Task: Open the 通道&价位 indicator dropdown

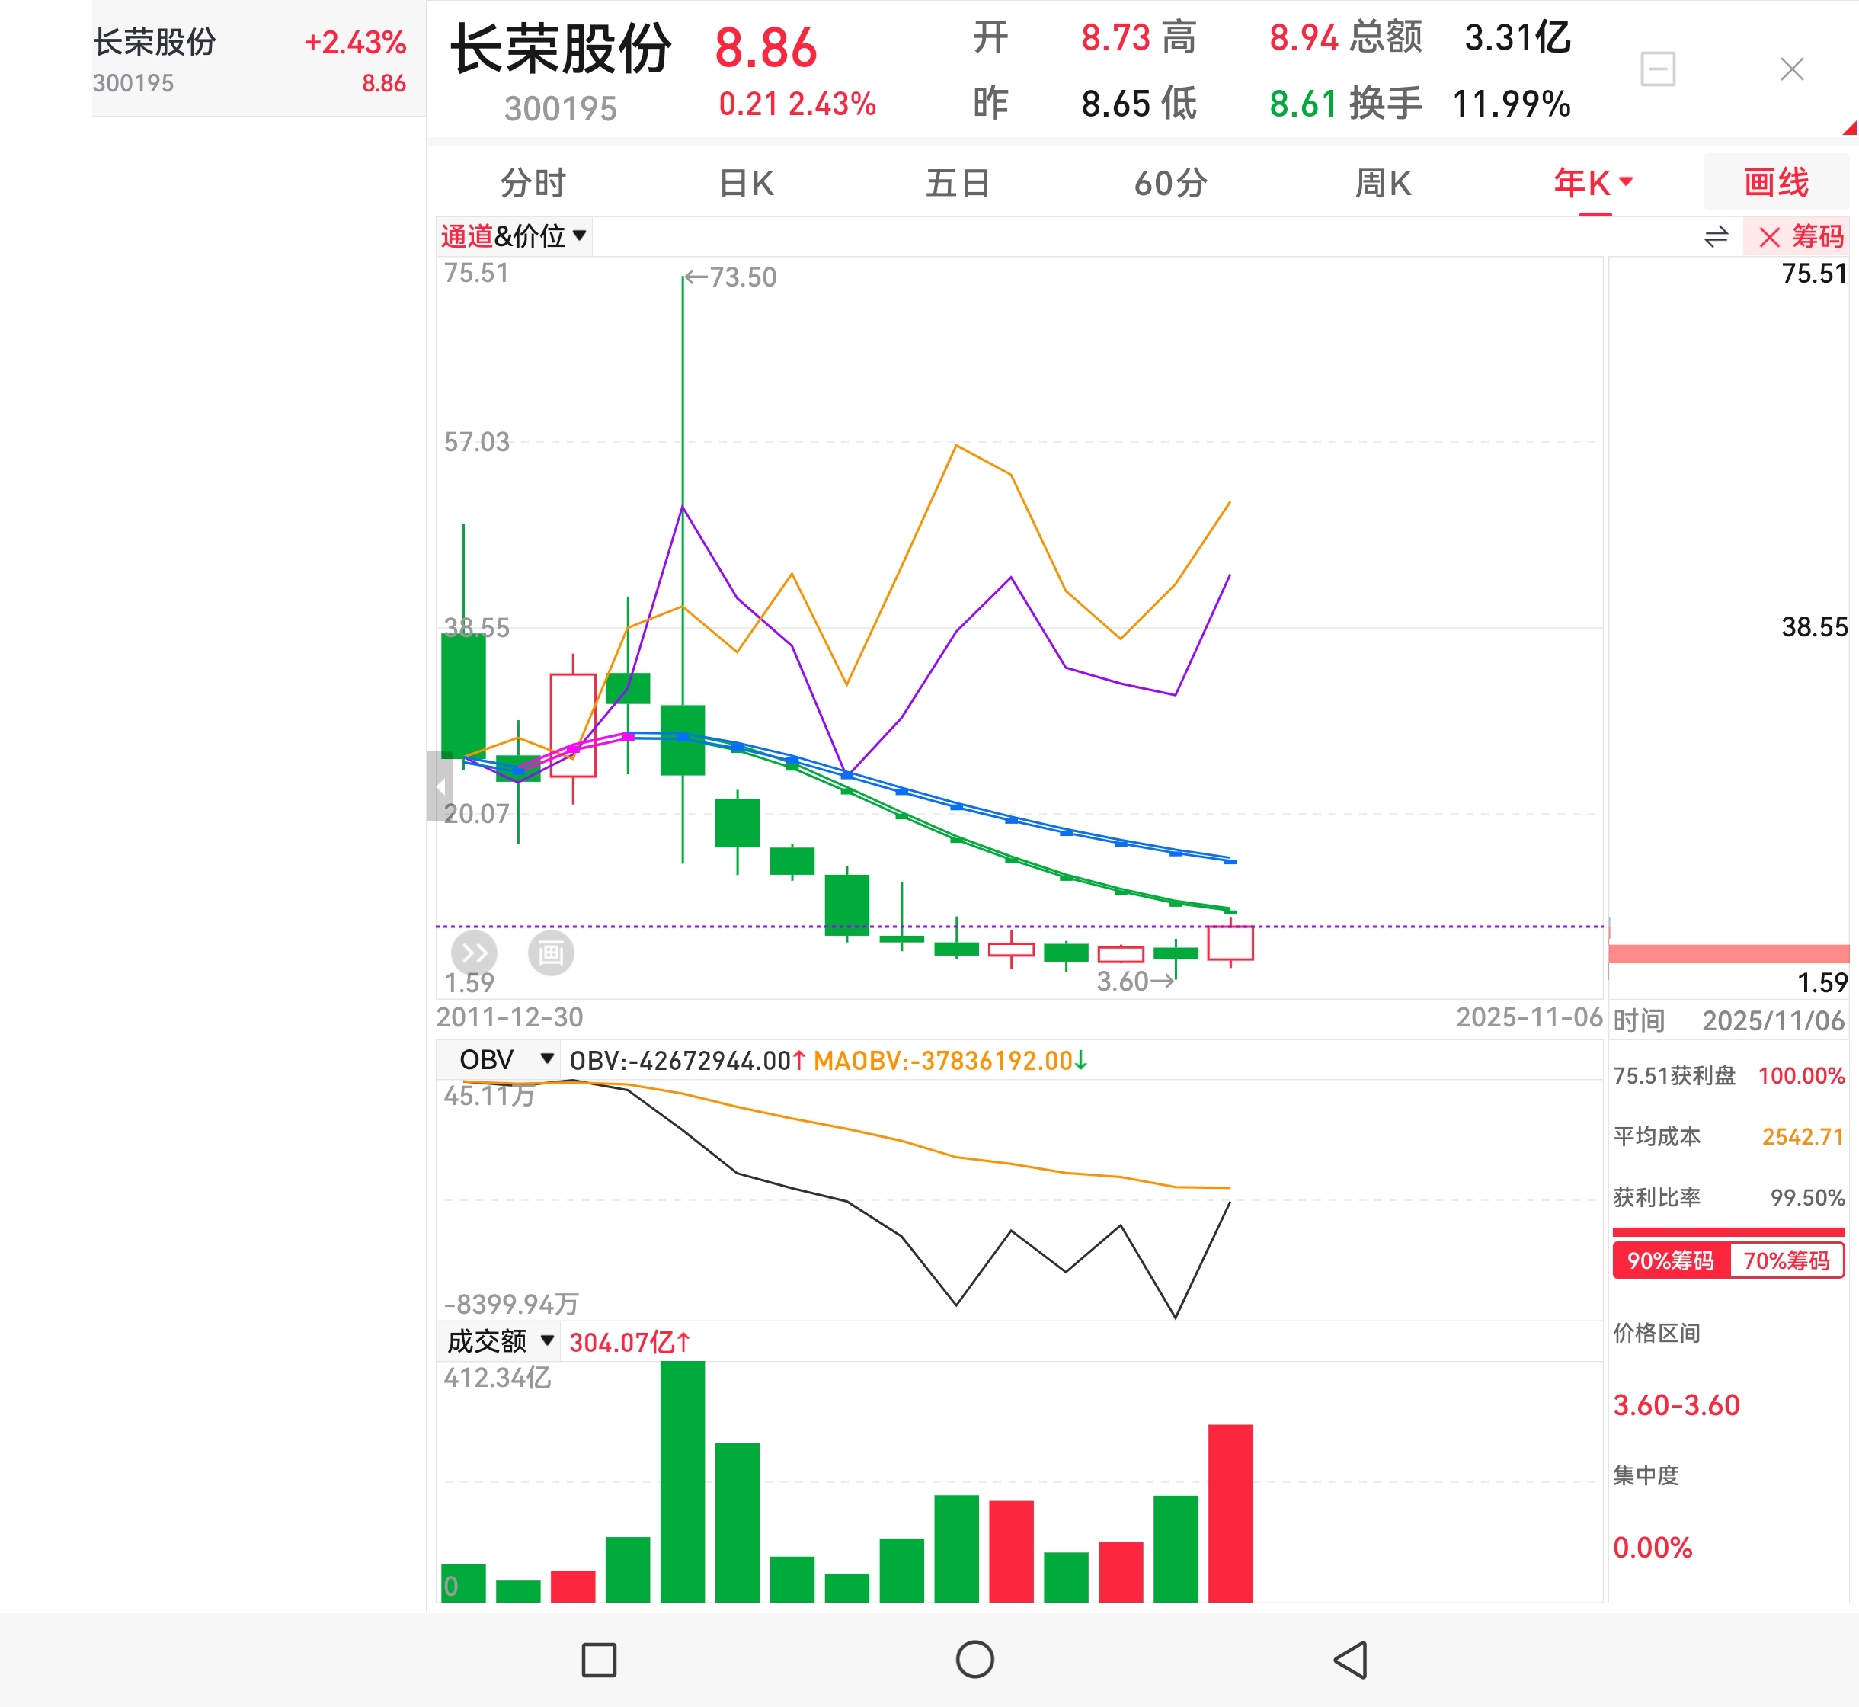Action: [514, 236]
